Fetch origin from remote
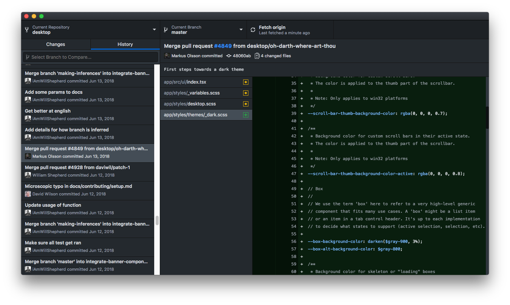Screen dimensions: 510x305 pos(290,30)
